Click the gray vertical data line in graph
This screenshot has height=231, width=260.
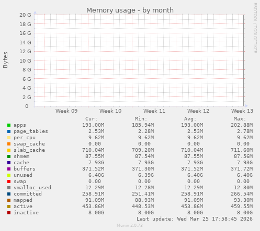[244, 60]
